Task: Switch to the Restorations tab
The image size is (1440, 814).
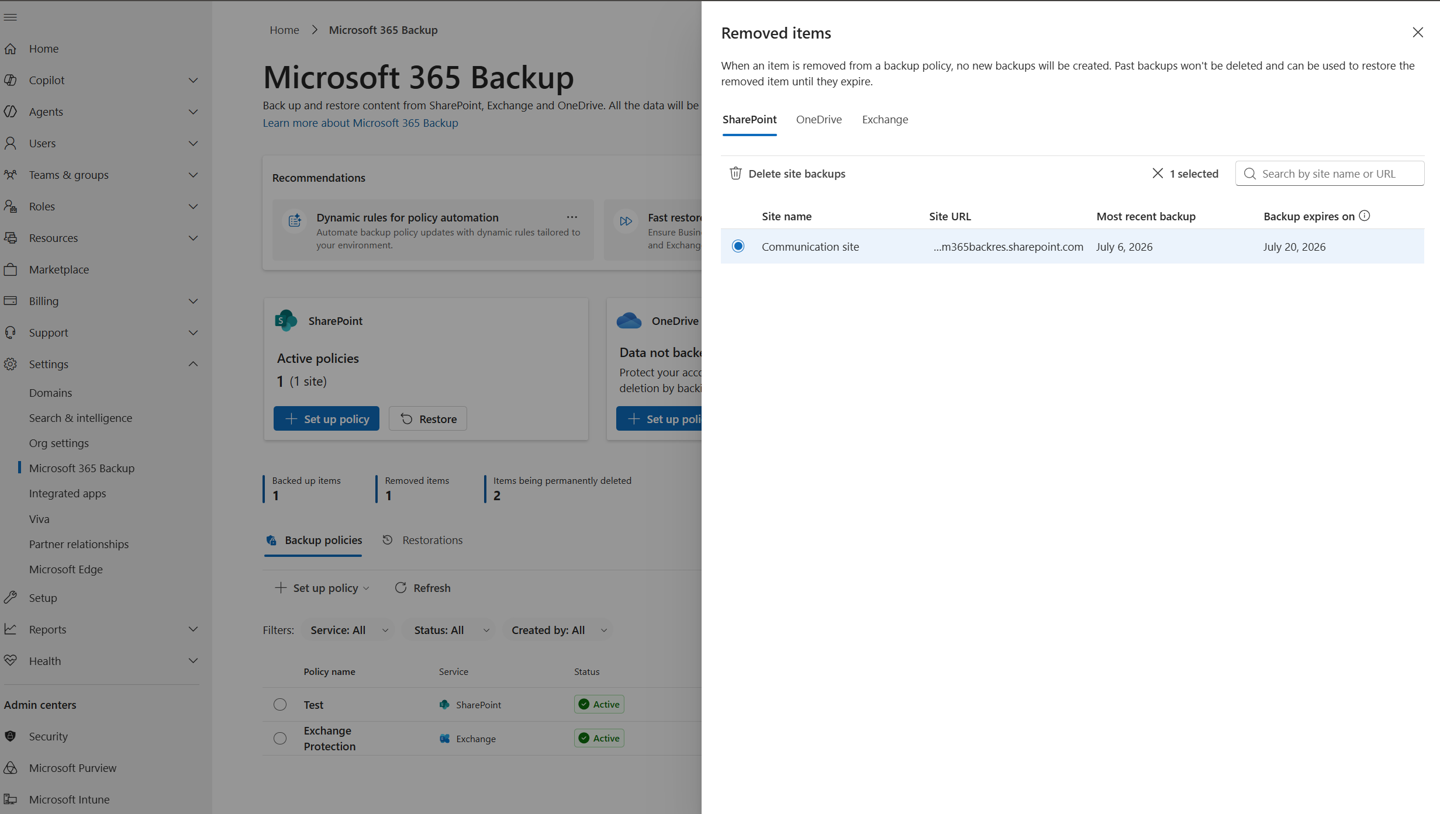Action: coord(422,540)
